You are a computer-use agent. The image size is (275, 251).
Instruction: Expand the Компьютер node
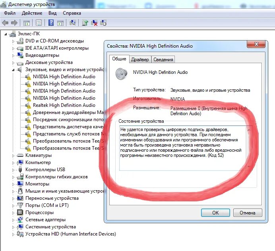pos(13,163)
